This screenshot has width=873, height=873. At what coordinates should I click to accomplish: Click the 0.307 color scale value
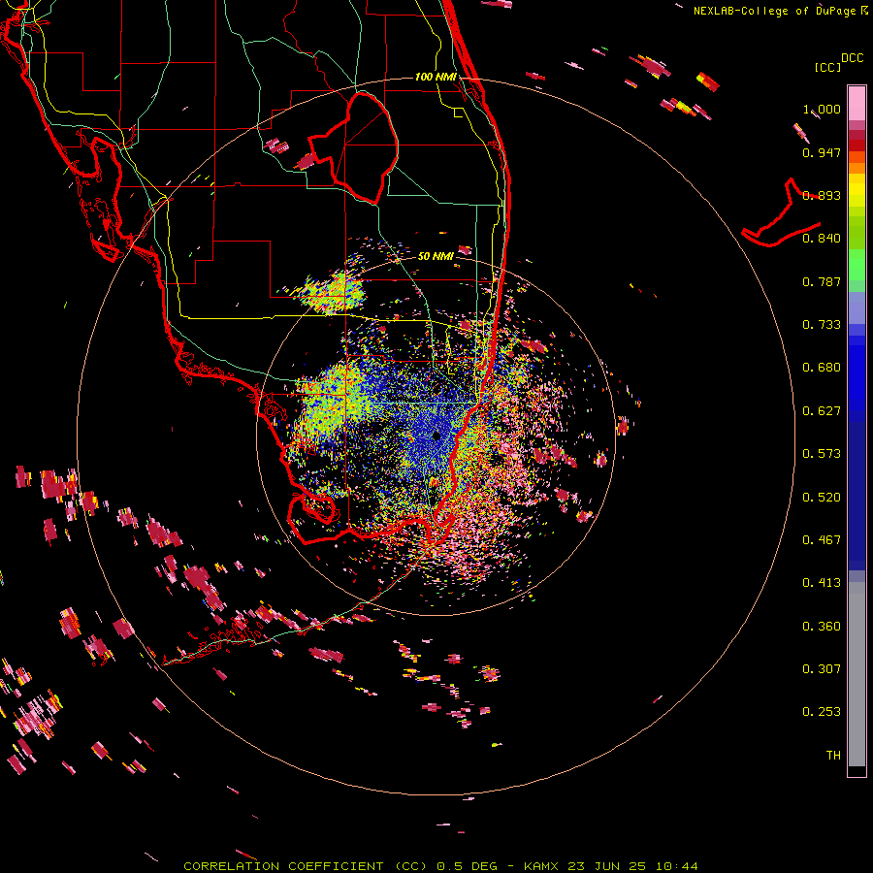pos(822,669)
